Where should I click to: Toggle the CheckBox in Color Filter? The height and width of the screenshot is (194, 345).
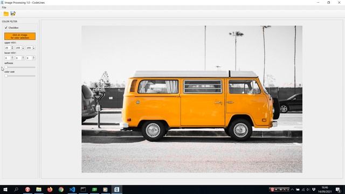(x=6, y=27)
